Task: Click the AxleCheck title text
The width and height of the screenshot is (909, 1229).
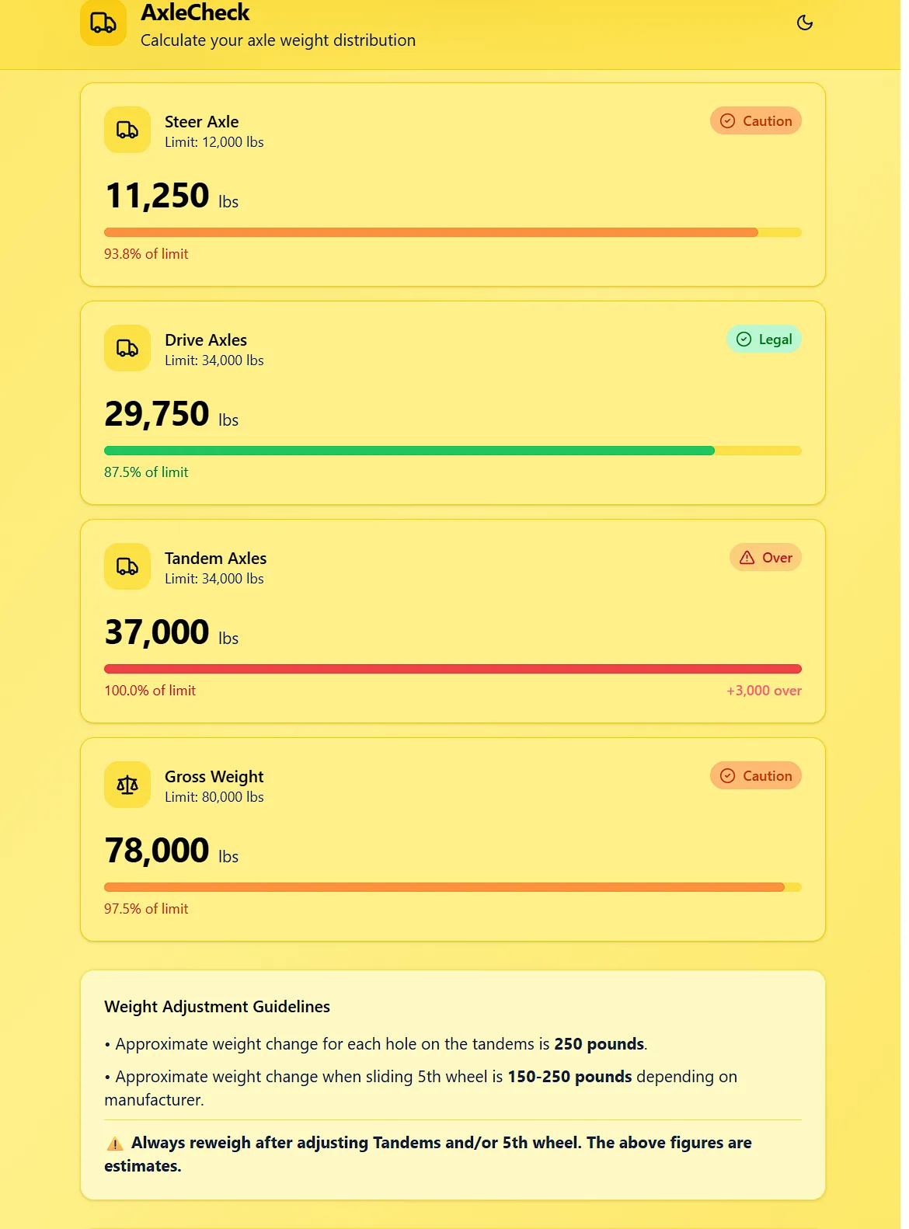Action: tap(195, 13)
